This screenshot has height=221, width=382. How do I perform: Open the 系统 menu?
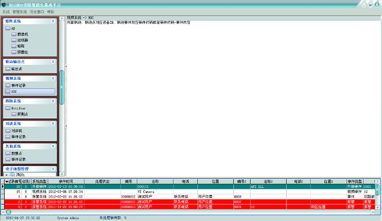[x=6, y=11]
